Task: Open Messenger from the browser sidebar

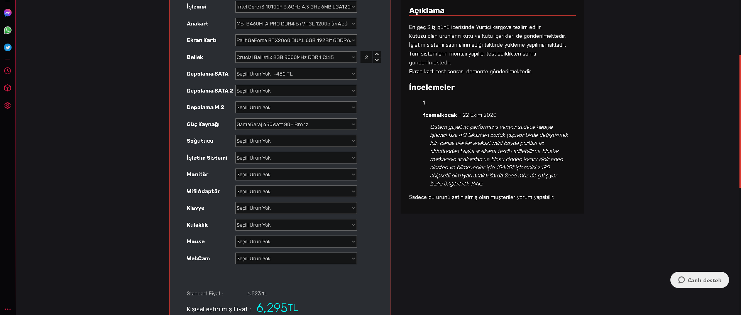Action: coord(8,13)
